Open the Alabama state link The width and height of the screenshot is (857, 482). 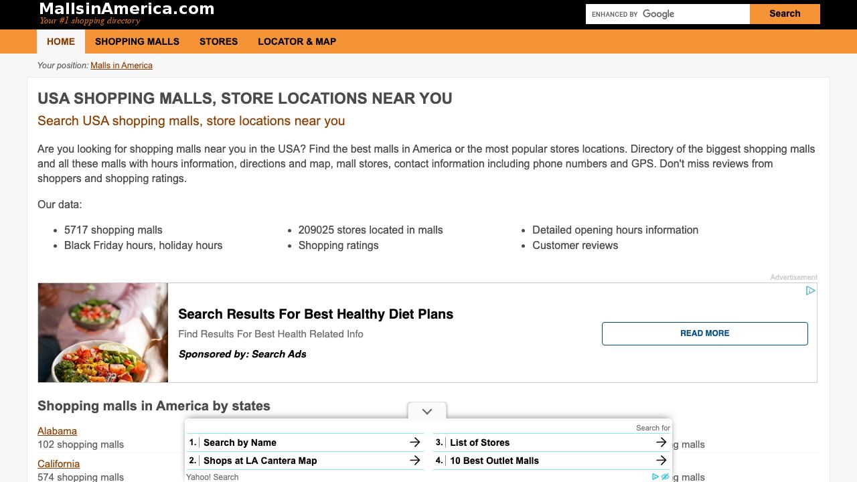pyautogui.click(x=57, y=431)
